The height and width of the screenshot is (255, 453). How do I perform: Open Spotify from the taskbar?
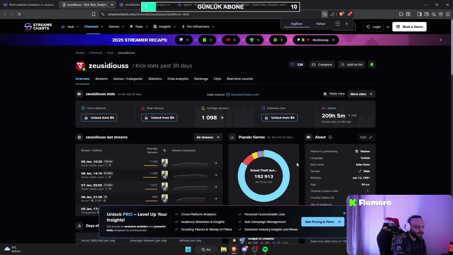tap(265, 249)
